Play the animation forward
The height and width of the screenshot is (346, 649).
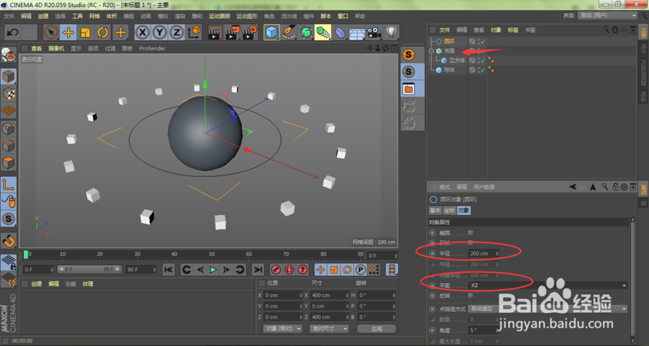[x=213, y=270]
